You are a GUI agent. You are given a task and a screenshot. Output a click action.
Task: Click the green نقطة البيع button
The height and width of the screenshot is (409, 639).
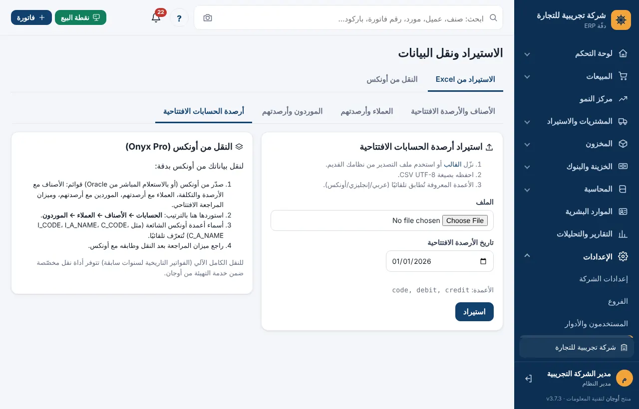click(x=80, y=17)
